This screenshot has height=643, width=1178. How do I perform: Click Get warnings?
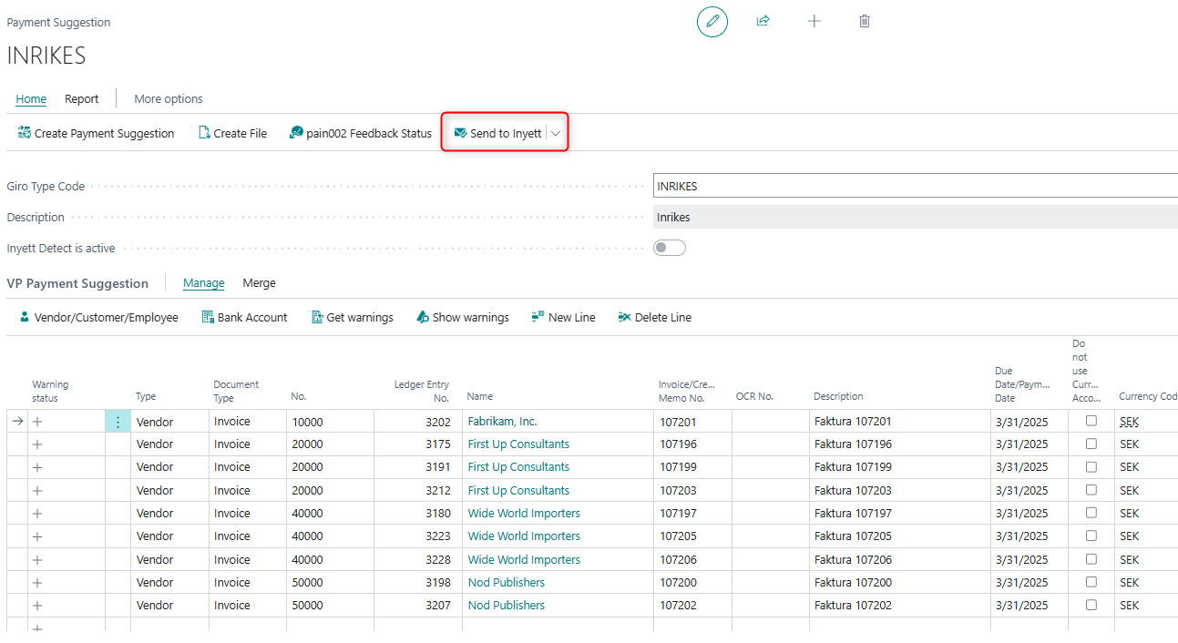(352, 317)
